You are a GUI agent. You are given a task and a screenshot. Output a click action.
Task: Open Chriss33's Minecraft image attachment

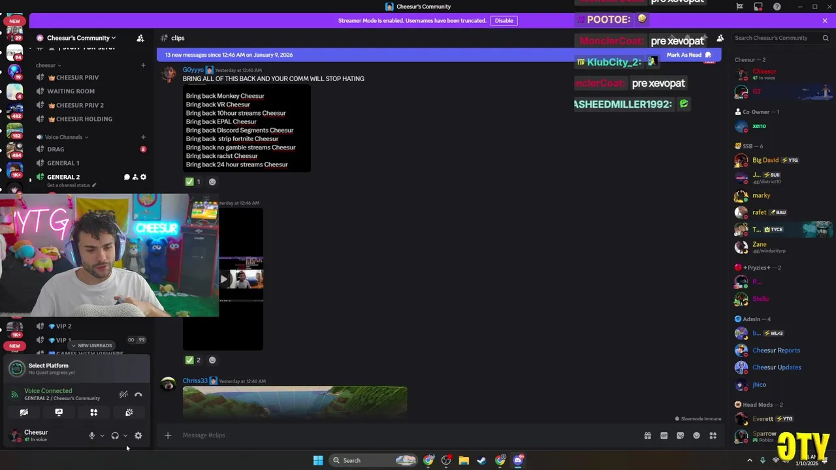click(295, 401)
